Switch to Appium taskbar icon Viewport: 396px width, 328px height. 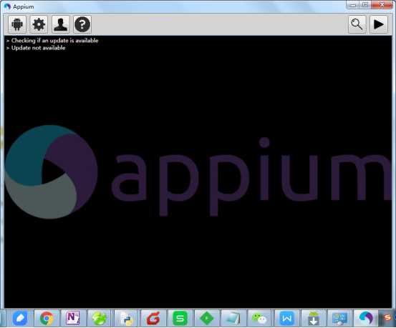pos(366,318)
